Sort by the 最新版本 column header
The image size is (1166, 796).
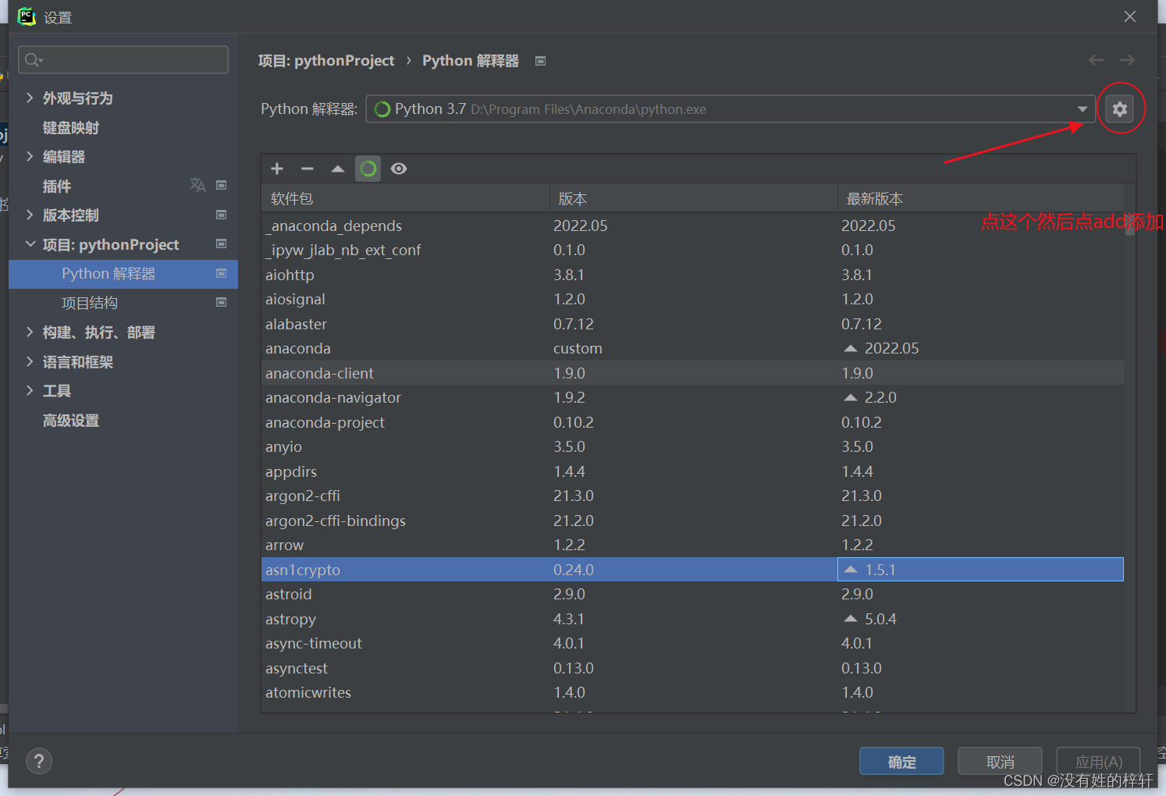coord(981,198)
